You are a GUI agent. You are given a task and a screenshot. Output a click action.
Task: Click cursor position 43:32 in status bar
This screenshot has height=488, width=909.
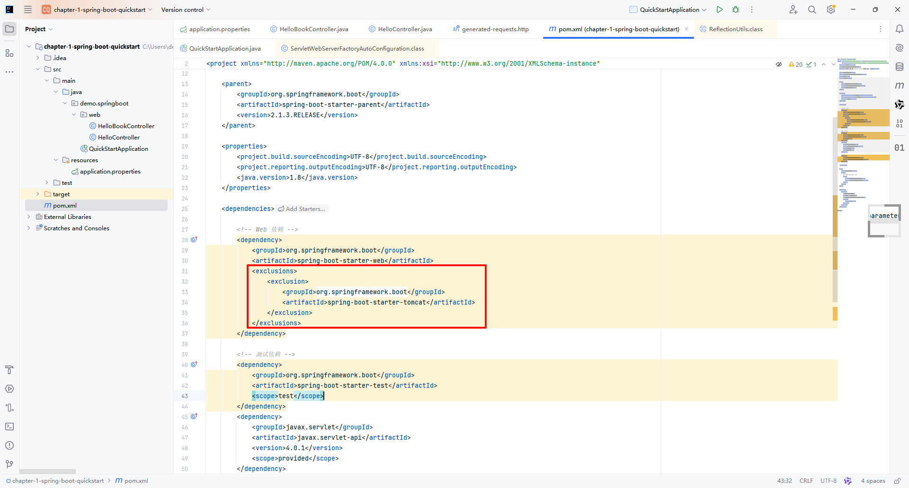[x=784, y=481]
